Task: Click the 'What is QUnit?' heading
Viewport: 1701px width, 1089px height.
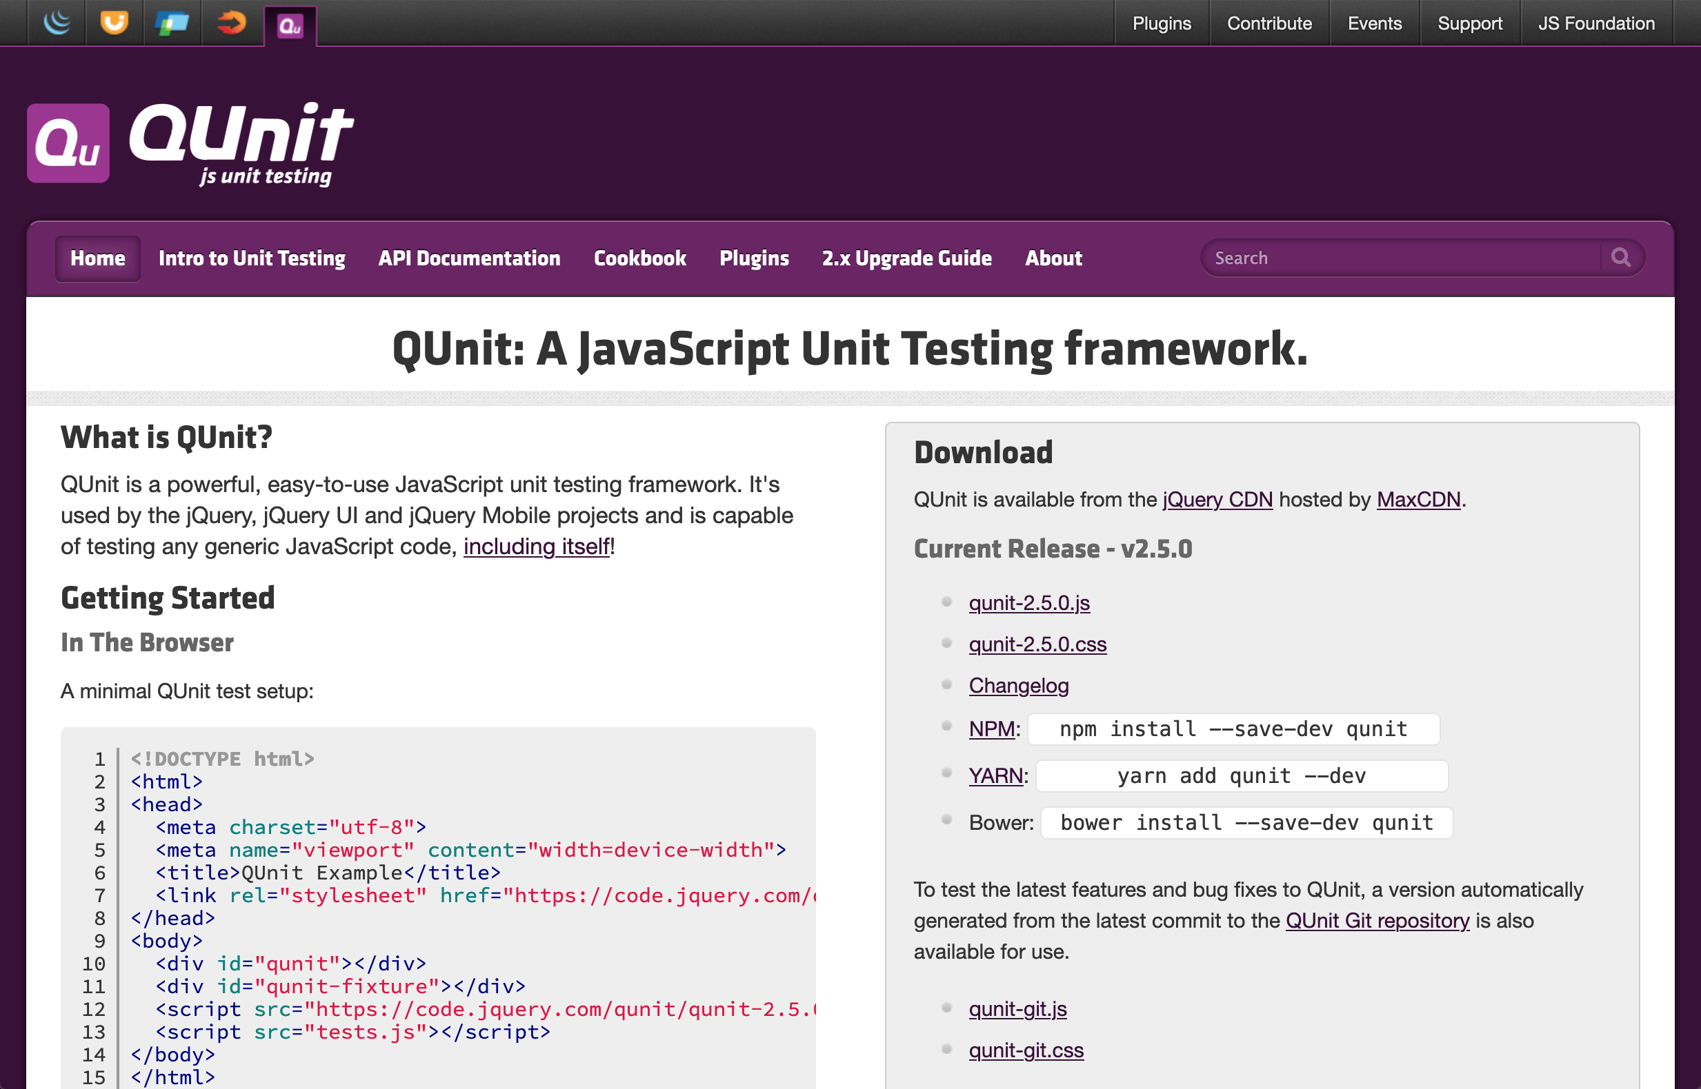Action: click(x=166, y=437)
